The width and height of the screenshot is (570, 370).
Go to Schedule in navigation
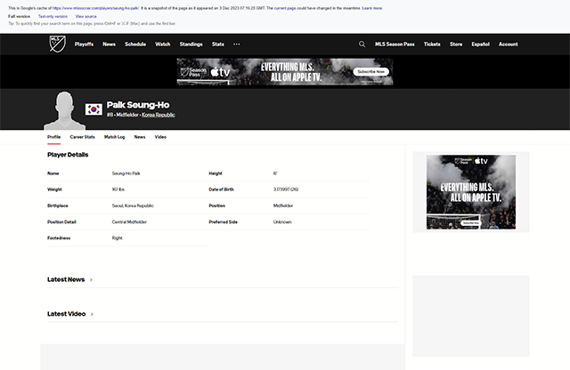(x=135, y=44)
